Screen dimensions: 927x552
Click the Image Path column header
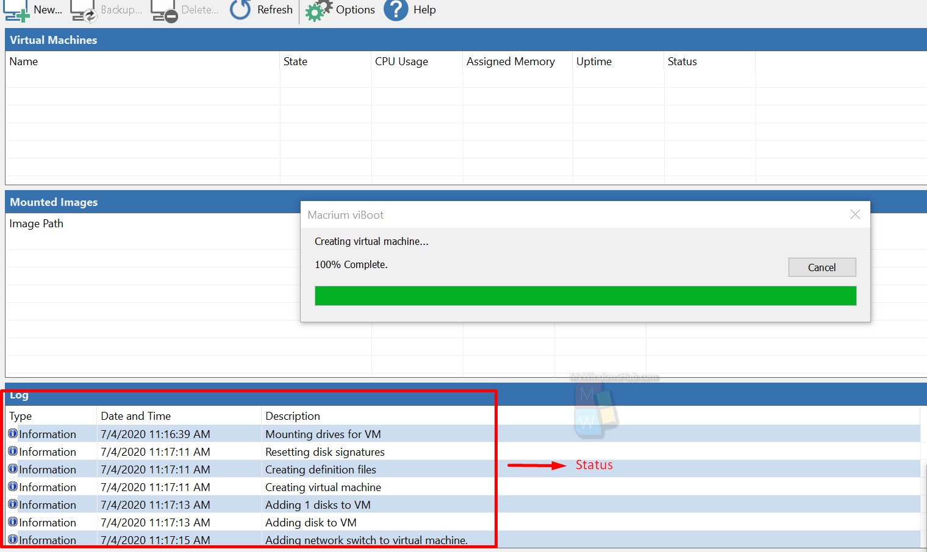[37, 224]
